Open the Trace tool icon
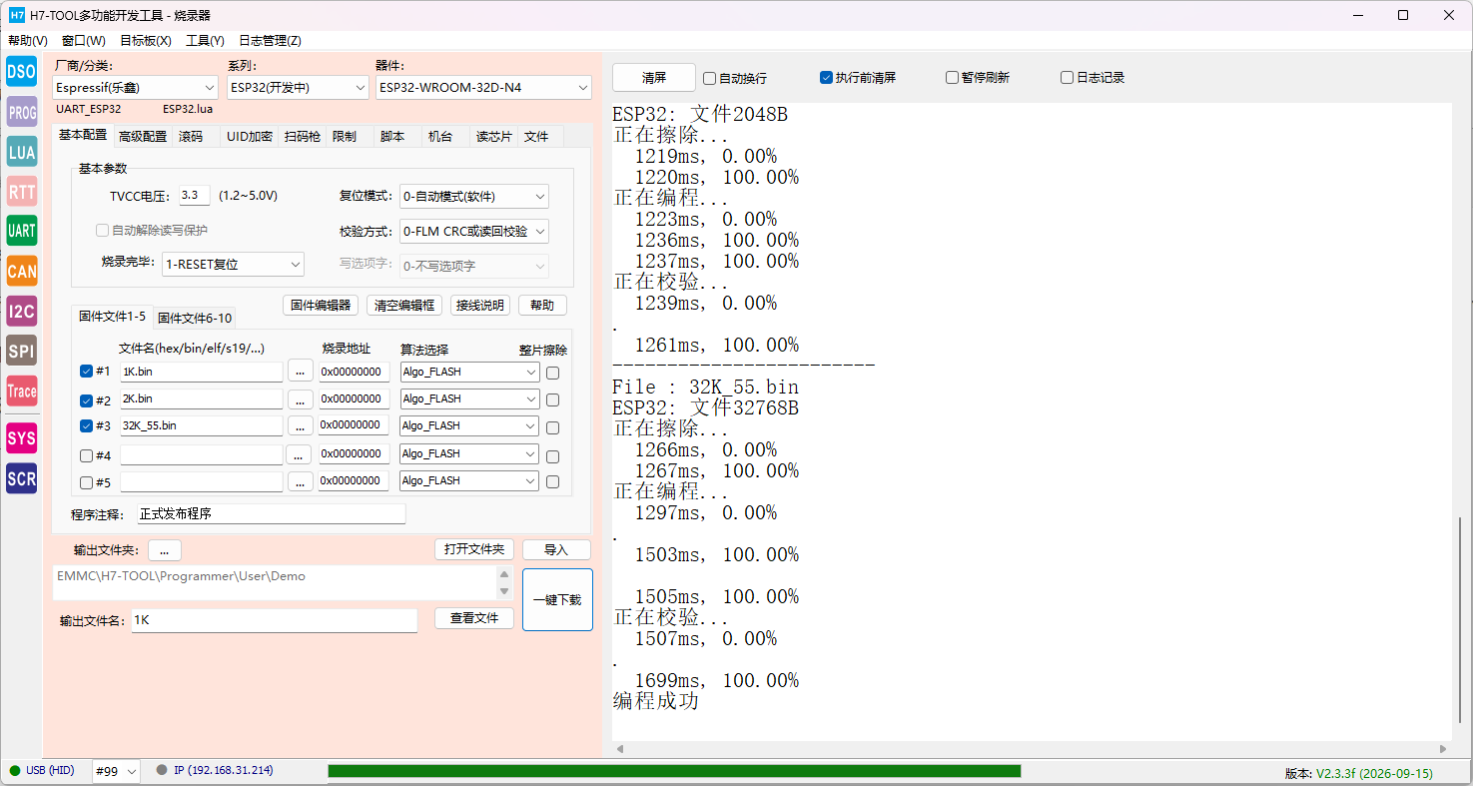 point(22,391)
